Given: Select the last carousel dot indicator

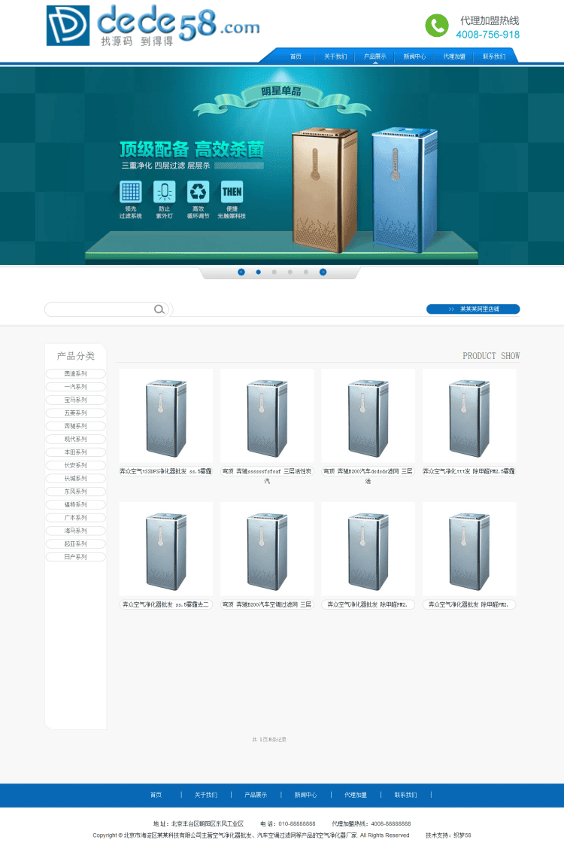Looking at the screenshot, I should click(x=306, y=272).
